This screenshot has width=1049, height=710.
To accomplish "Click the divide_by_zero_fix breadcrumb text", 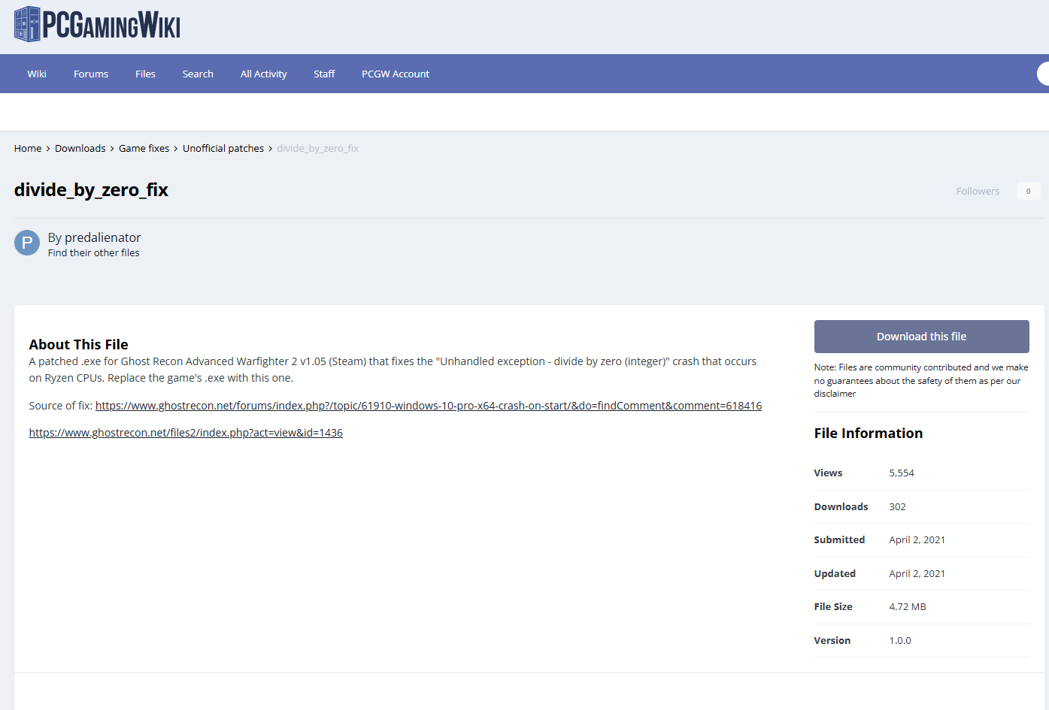I will (x=317, y=148).
